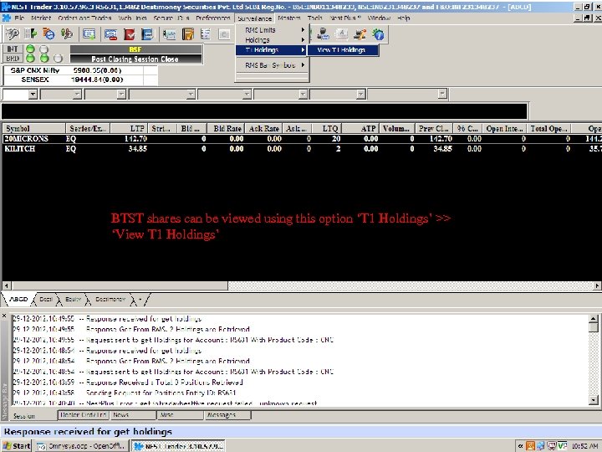
Task: Open the Messages tab in message bar
Action: point(227,415)
